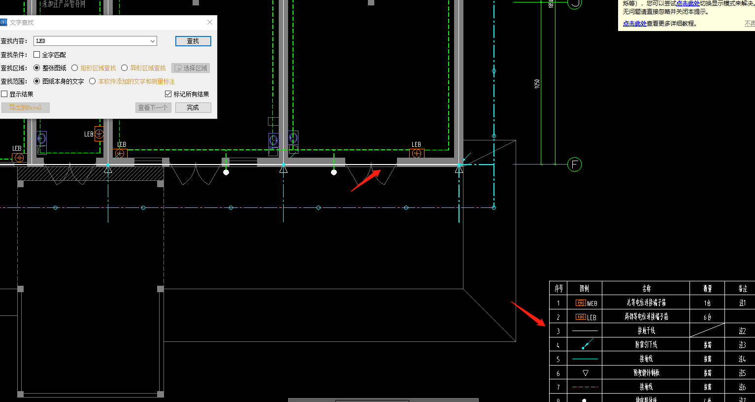755x402 pixels.
Task: Click the 6台 quantity cell
Action: 707,317
